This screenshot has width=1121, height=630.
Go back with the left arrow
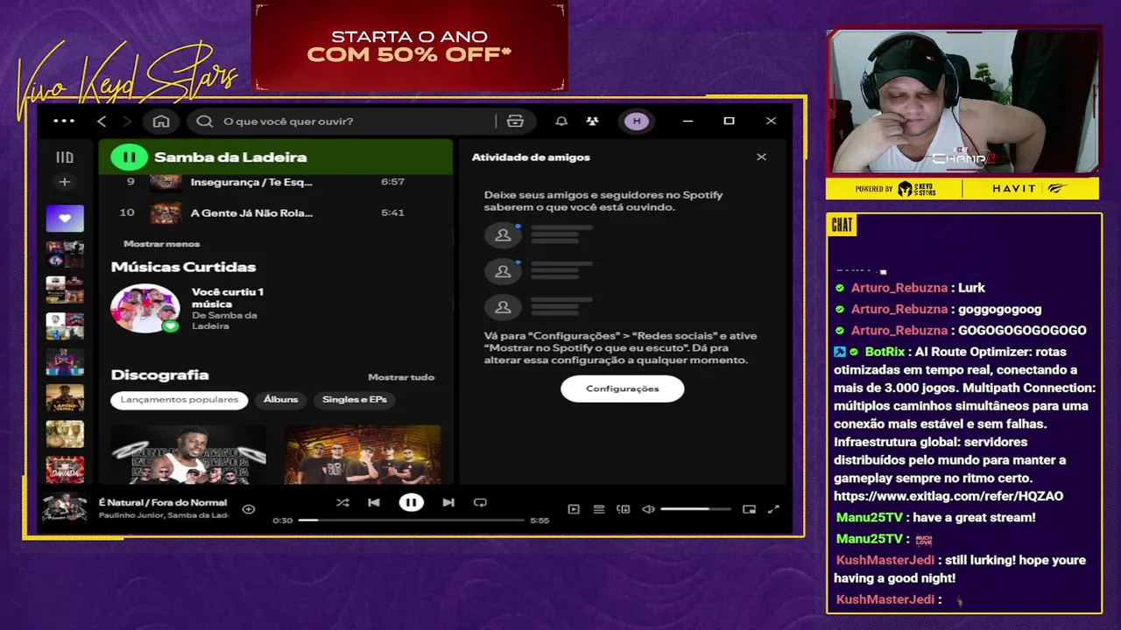click(102, 122)
